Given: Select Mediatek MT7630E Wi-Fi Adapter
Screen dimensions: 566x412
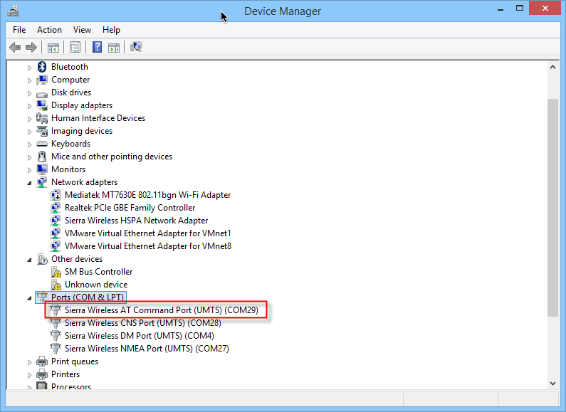Looking at the screenshot, I should point(147,195).
